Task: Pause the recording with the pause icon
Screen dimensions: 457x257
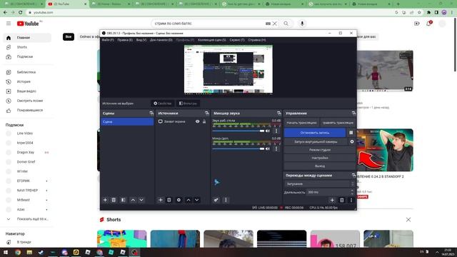Action: [x=351, y=133]
